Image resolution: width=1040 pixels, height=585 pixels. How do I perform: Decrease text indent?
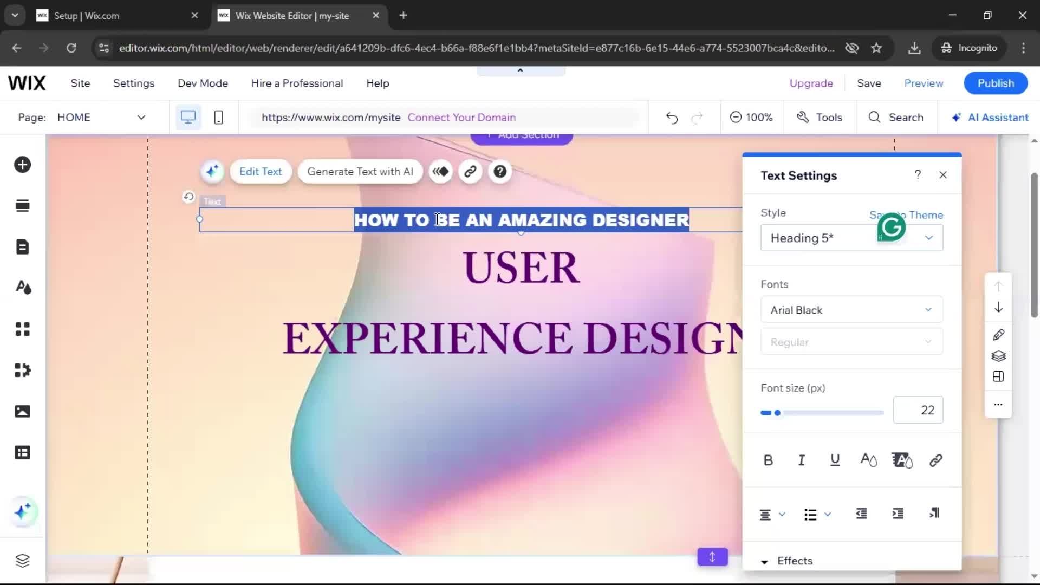861,513
